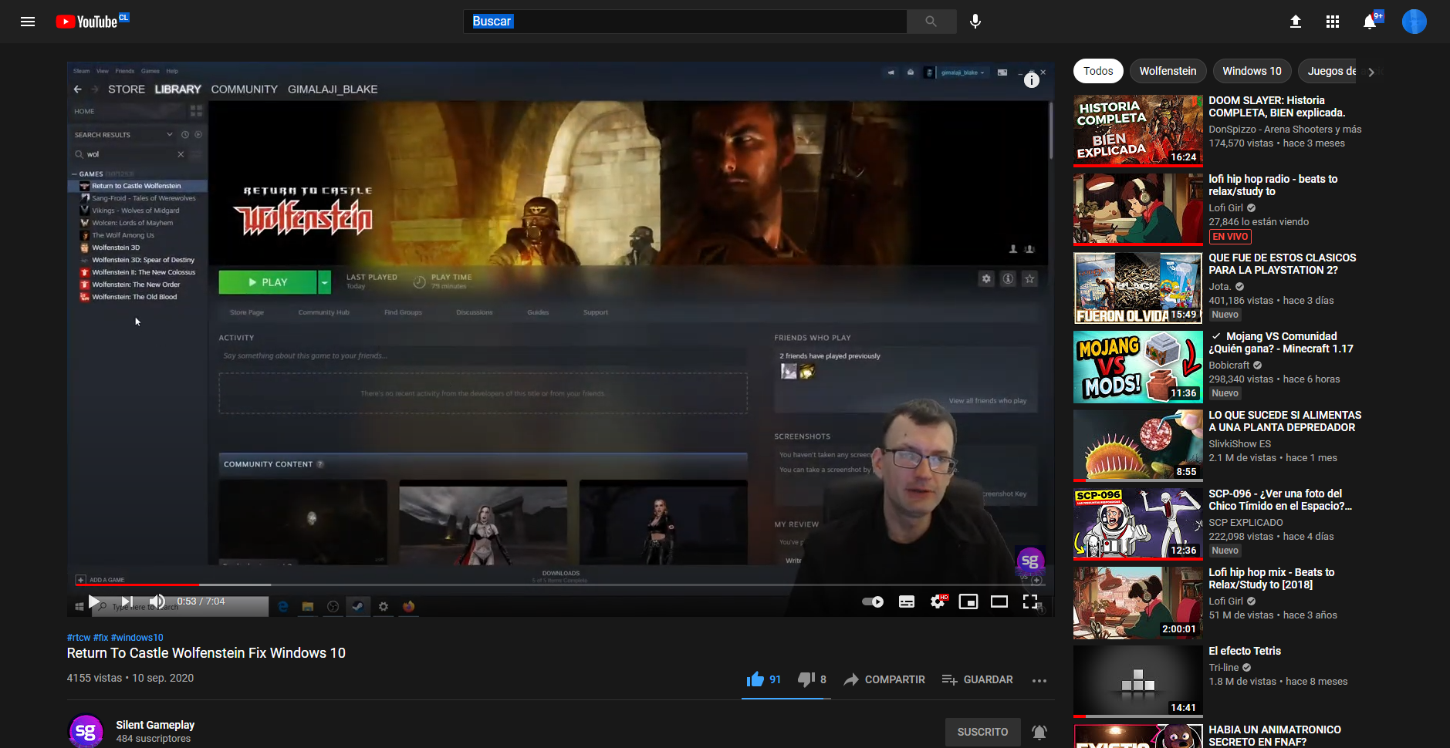
Task: Open the account avatar menu
Action: coord(1415,22)
